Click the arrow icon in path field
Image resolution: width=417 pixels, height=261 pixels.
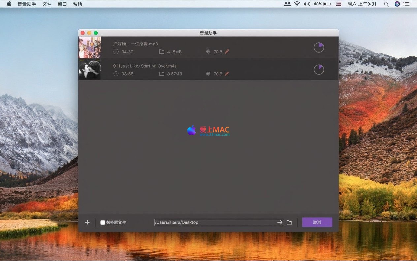(280, 222)
